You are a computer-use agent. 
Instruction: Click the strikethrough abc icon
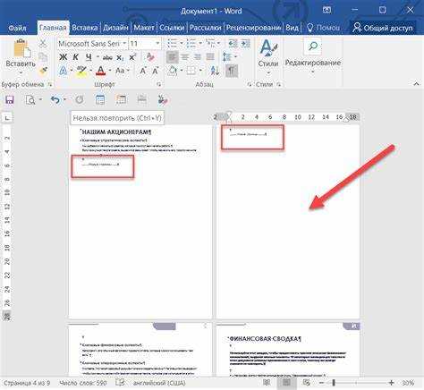107,57
